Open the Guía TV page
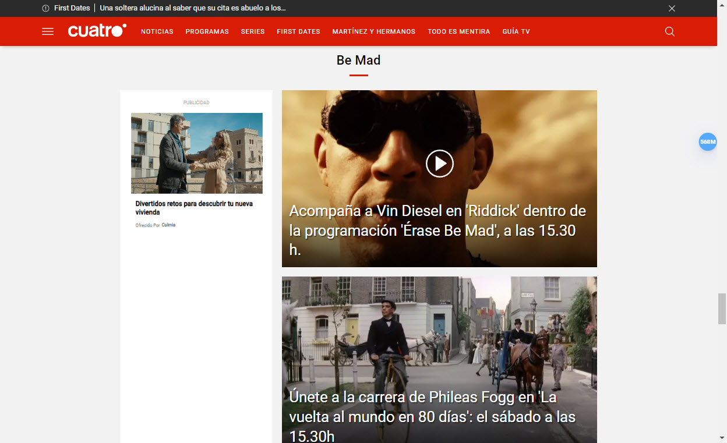727x443 pixels. pyautogui.click(x=516, y=31)
